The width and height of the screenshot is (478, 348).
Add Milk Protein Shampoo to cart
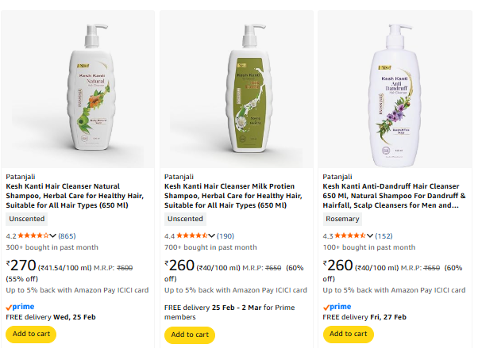[190, 335]
